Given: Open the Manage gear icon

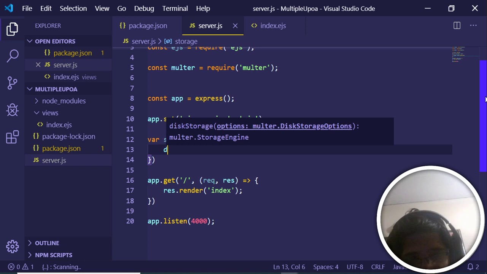Looking at the screenshot, I should tap(12, 246).
